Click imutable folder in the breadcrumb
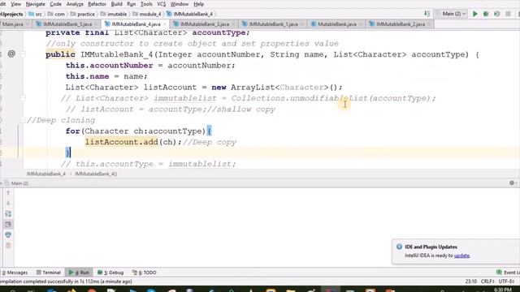The height and width of the screenshot is (292, 520). coord(114,14)
